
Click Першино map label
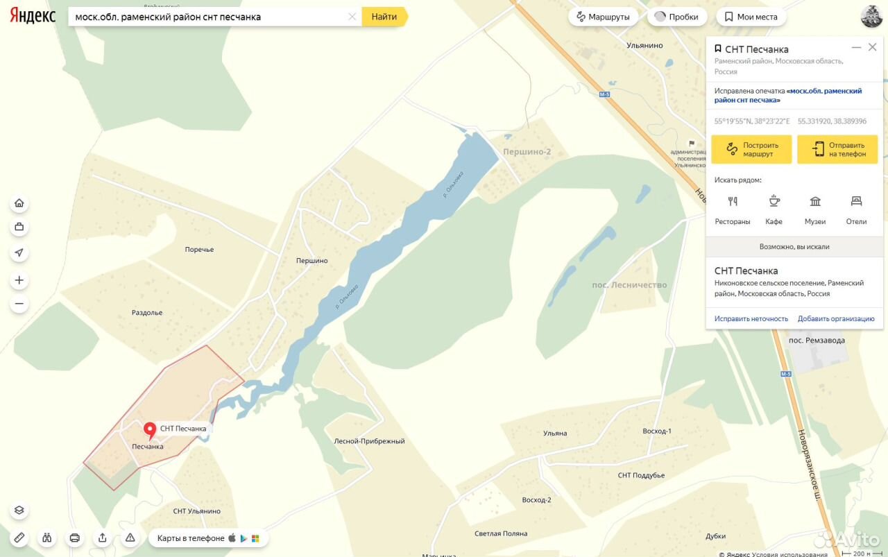coord(311,261)
